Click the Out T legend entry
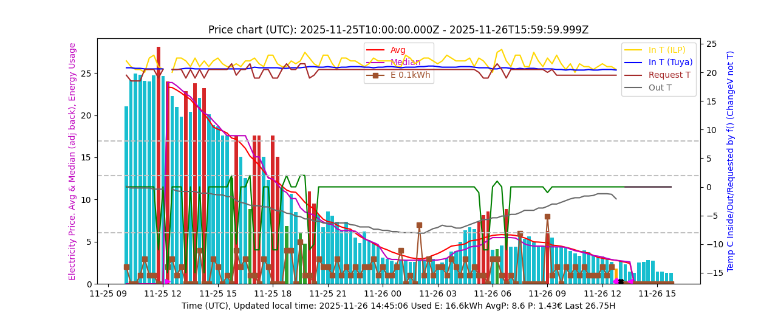This screenshot has height=319, width=778. (x=660, y=87)
